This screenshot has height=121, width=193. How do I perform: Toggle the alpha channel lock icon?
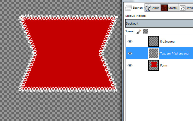(x=145, y=31)
